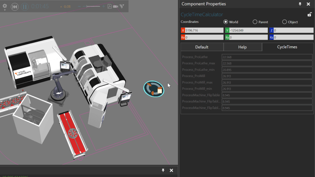
Task: Select the Object coordinates radio button
Action: [284, 22]
